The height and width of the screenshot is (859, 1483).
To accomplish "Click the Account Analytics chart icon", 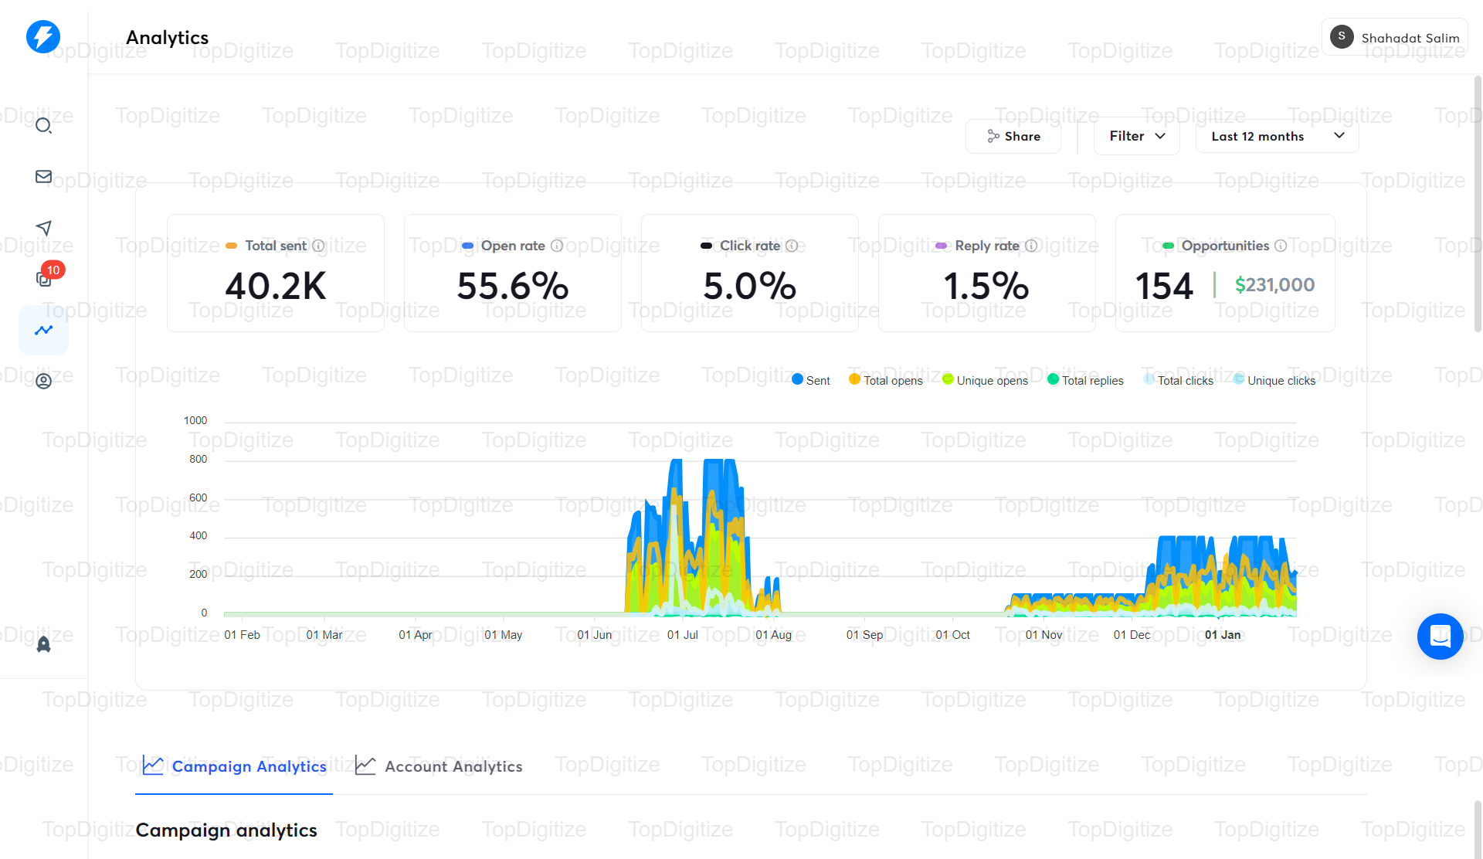I will click(365, 766).
